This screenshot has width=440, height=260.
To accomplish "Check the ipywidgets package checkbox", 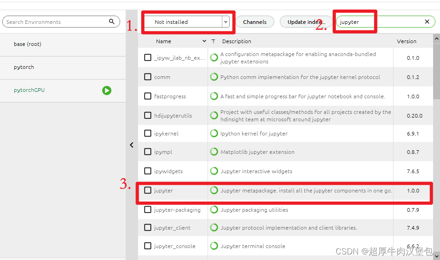I will pyautogui.click(x=148, y=171).
